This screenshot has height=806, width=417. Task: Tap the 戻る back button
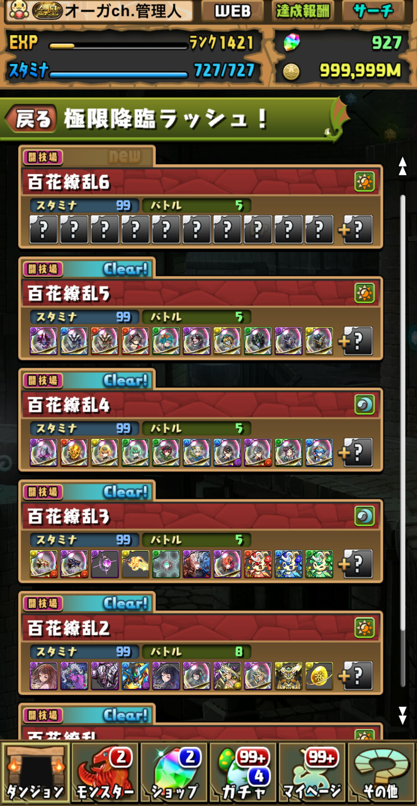click(31, 119)
